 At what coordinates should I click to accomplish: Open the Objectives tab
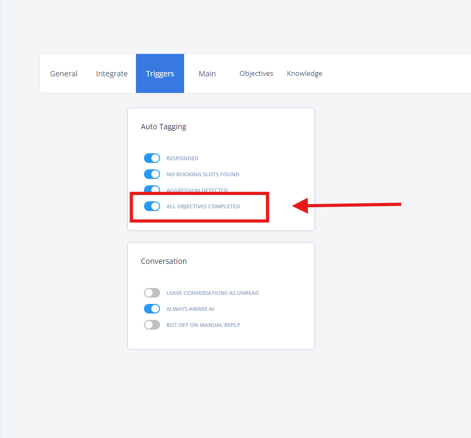(x=256, y=74)
